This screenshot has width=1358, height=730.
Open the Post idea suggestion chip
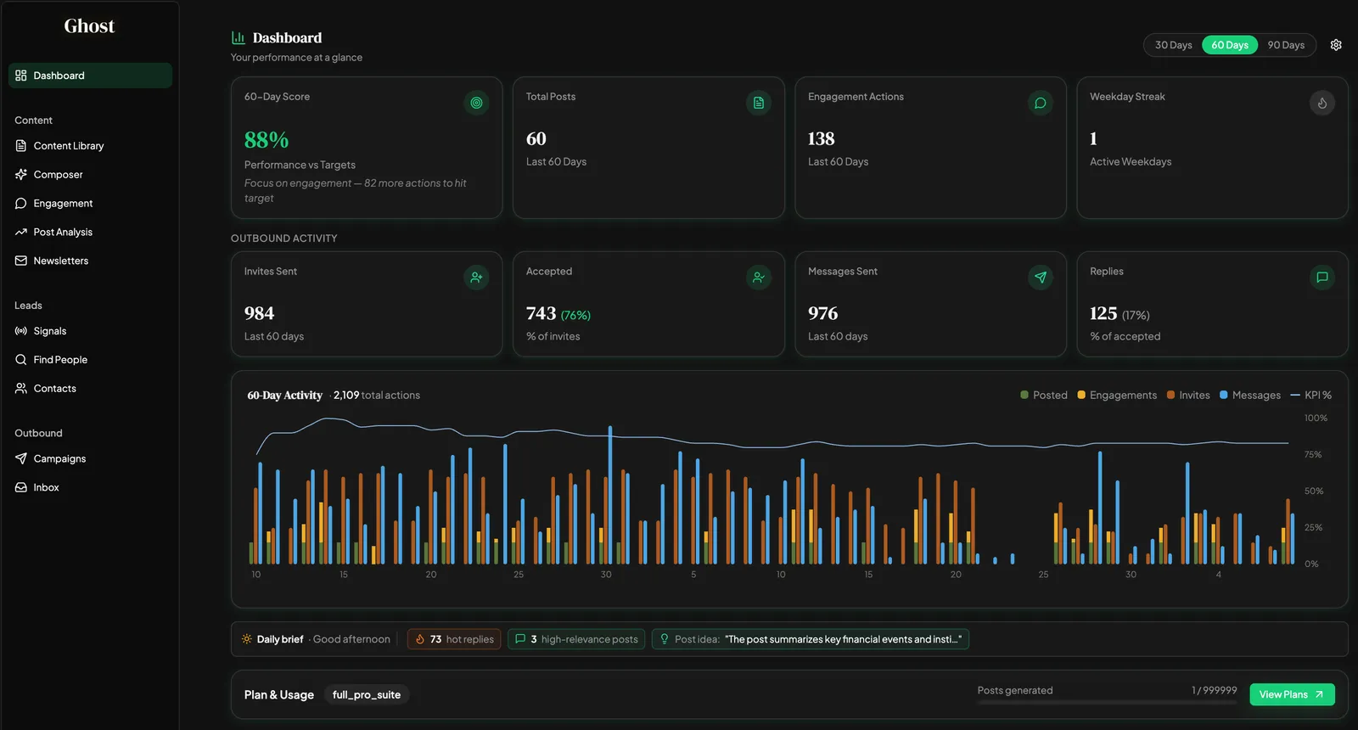pos(811,639)
